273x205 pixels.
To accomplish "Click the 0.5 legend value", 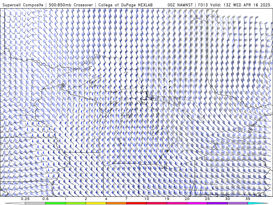I will coord(45,199).
